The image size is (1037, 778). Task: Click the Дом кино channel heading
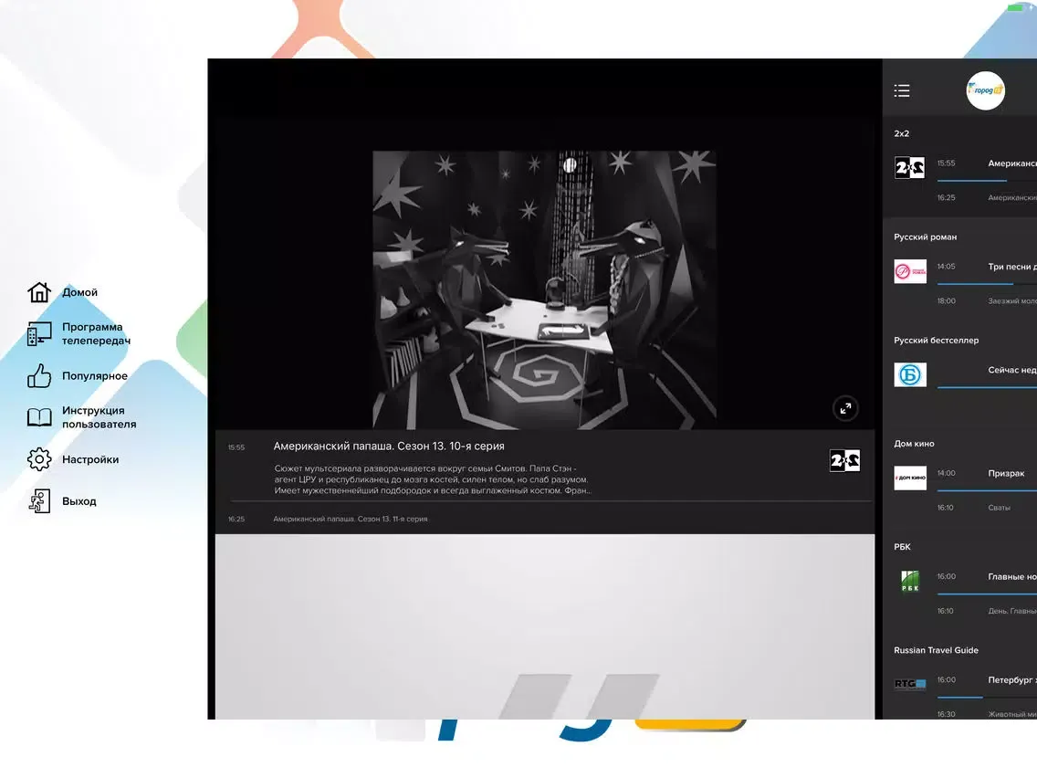914,443
